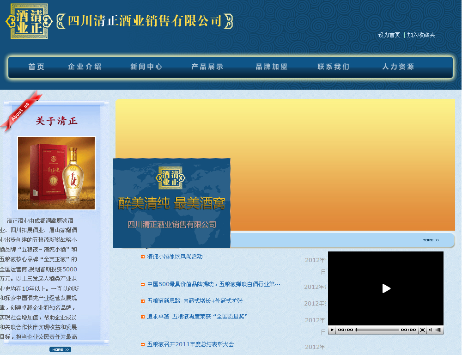Click the 设为首页 link
The image size is (462, 355).
coord(389,35)
